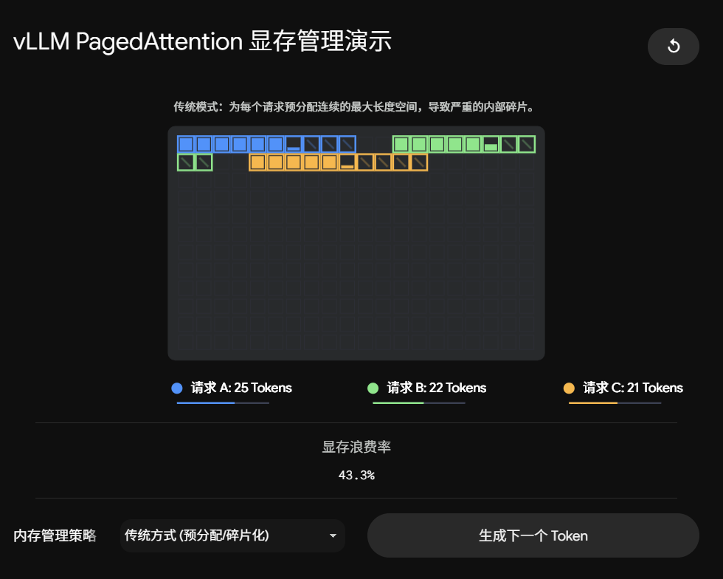The image size is (723, 579).
Task: Select the 请求 B: 22 Tokens legend
Action: tap(427, 388)
